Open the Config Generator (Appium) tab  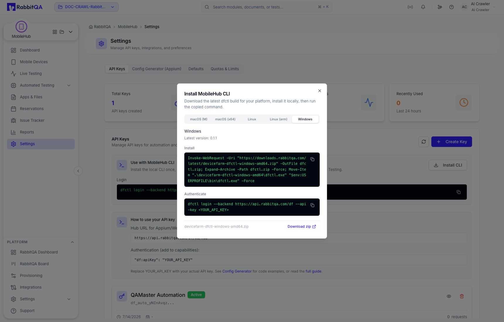tap(157, 69)
